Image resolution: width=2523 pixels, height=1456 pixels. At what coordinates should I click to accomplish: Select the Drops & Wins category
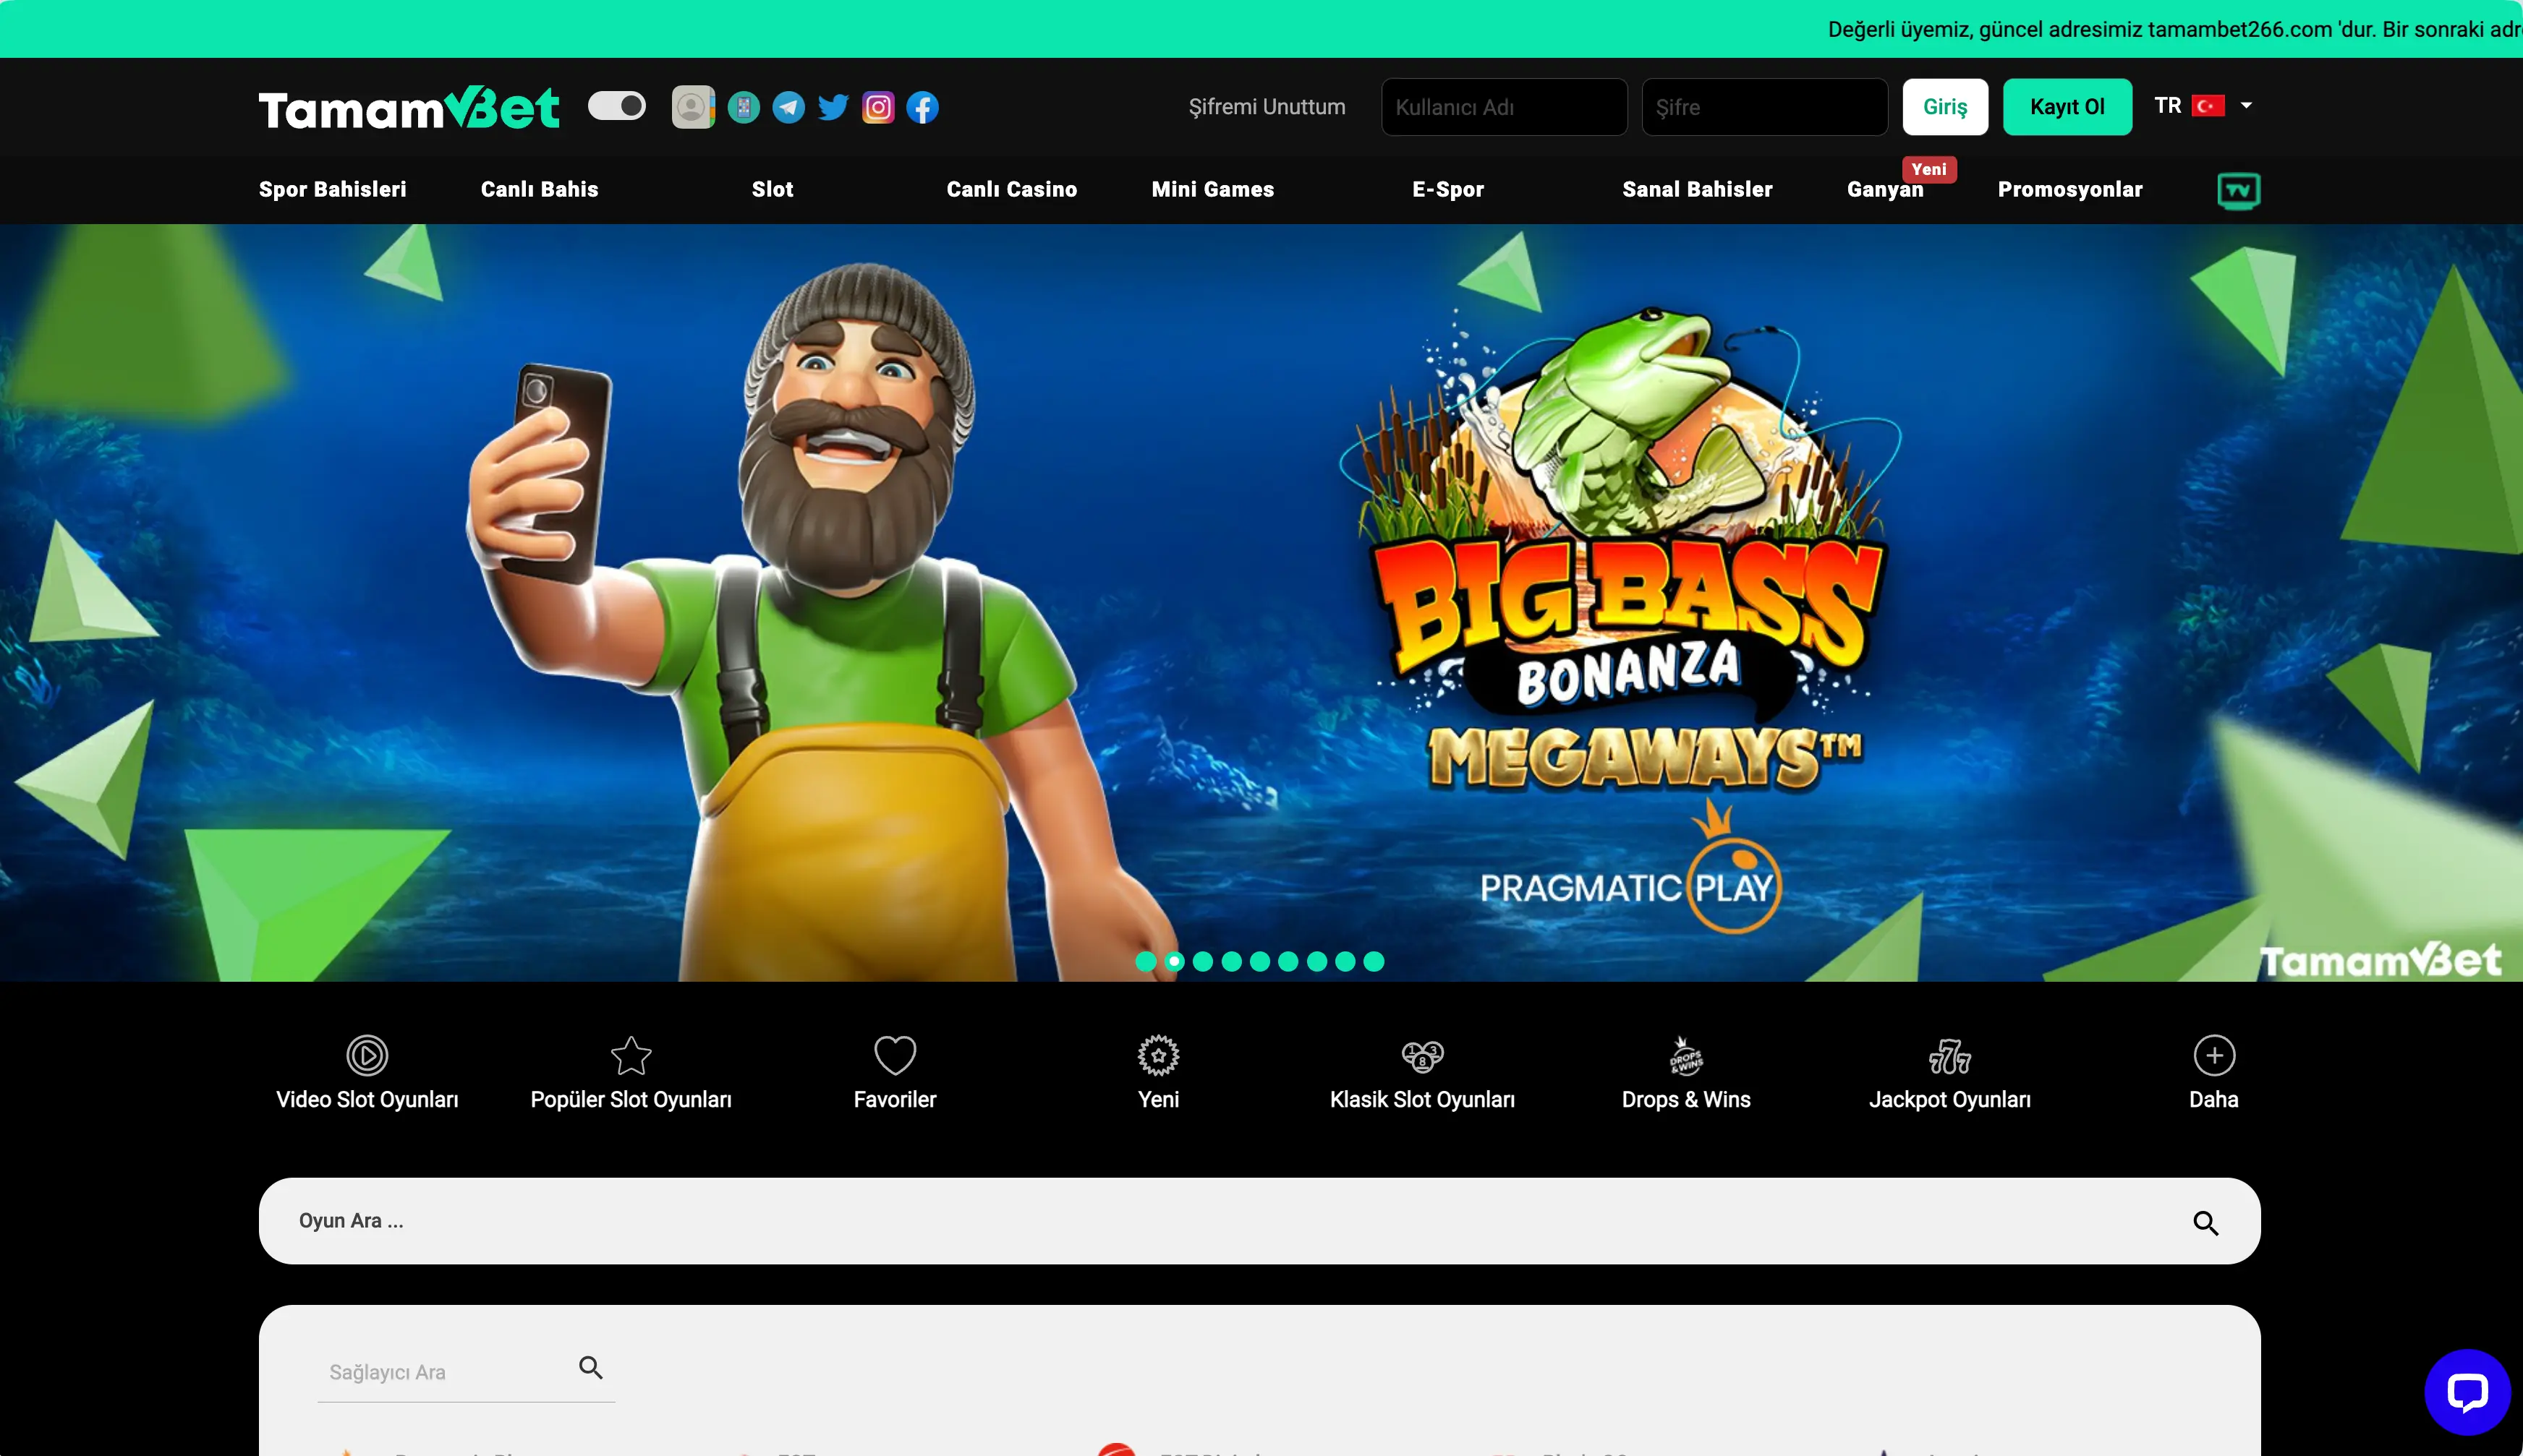tap(1685, 1072)
